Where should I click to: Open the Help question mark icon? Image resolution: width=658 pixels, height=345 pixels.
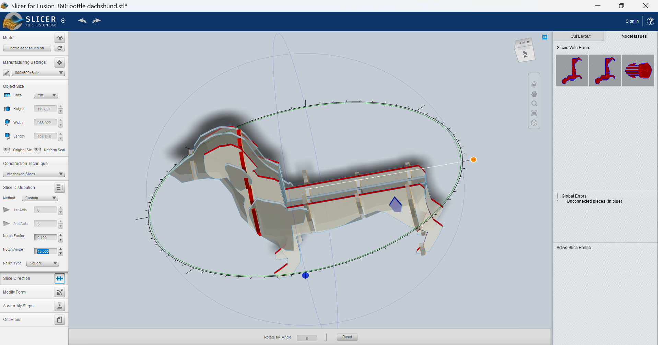pyautogui.click(x=650, y=21)
